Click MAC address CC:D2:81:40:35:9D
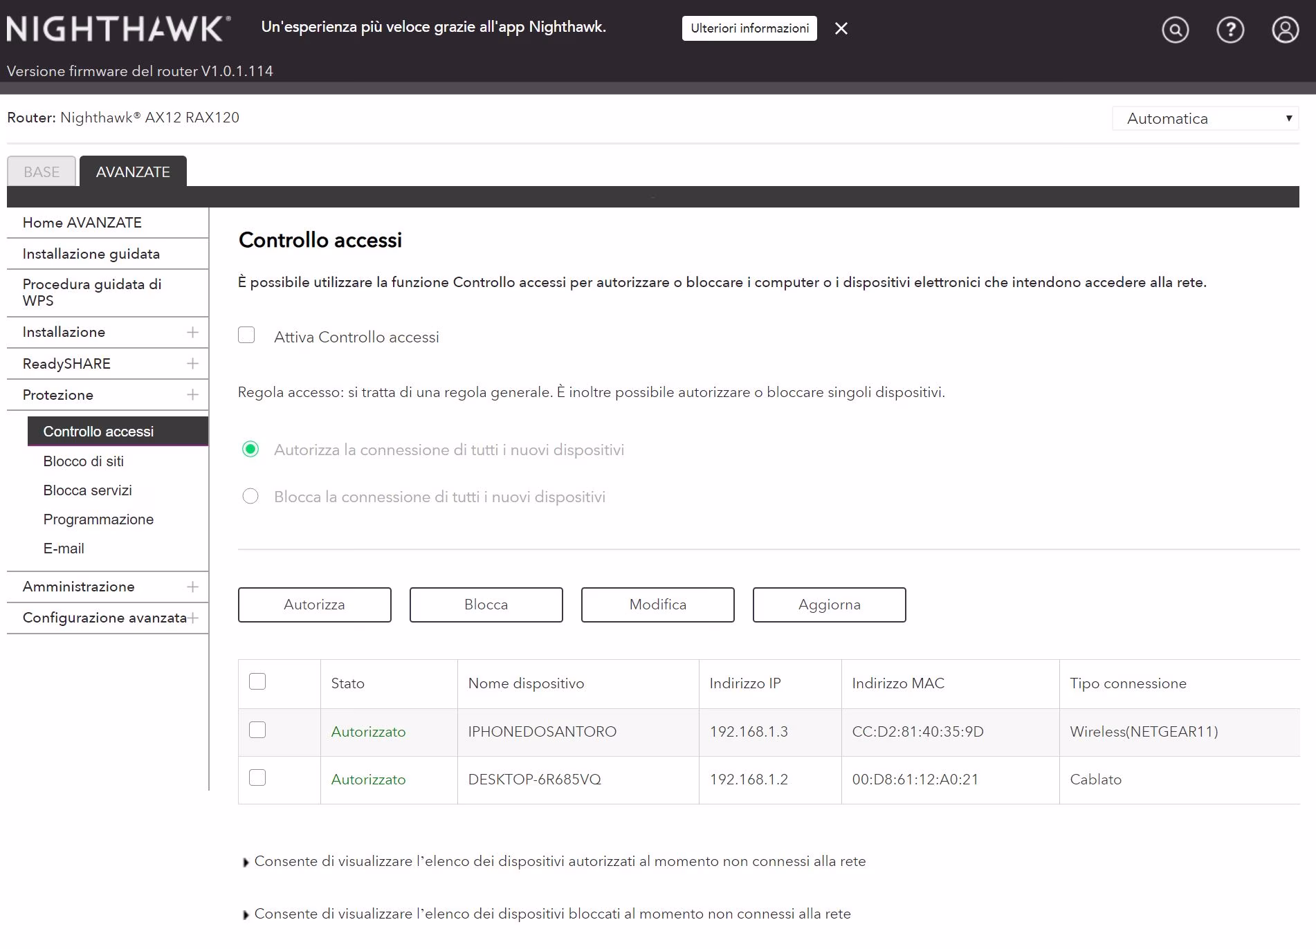 point(917,732)
